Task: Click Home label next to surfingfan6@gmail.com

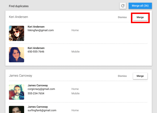Action: click(x=75, y=110)
